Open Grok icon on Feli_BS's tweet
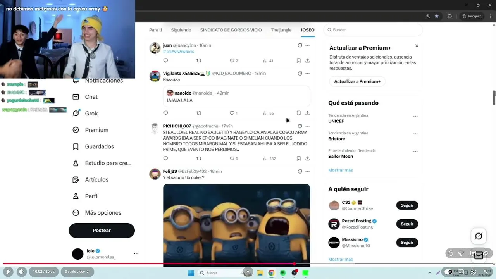Screen dimensions: 496x279 [300, 171]
